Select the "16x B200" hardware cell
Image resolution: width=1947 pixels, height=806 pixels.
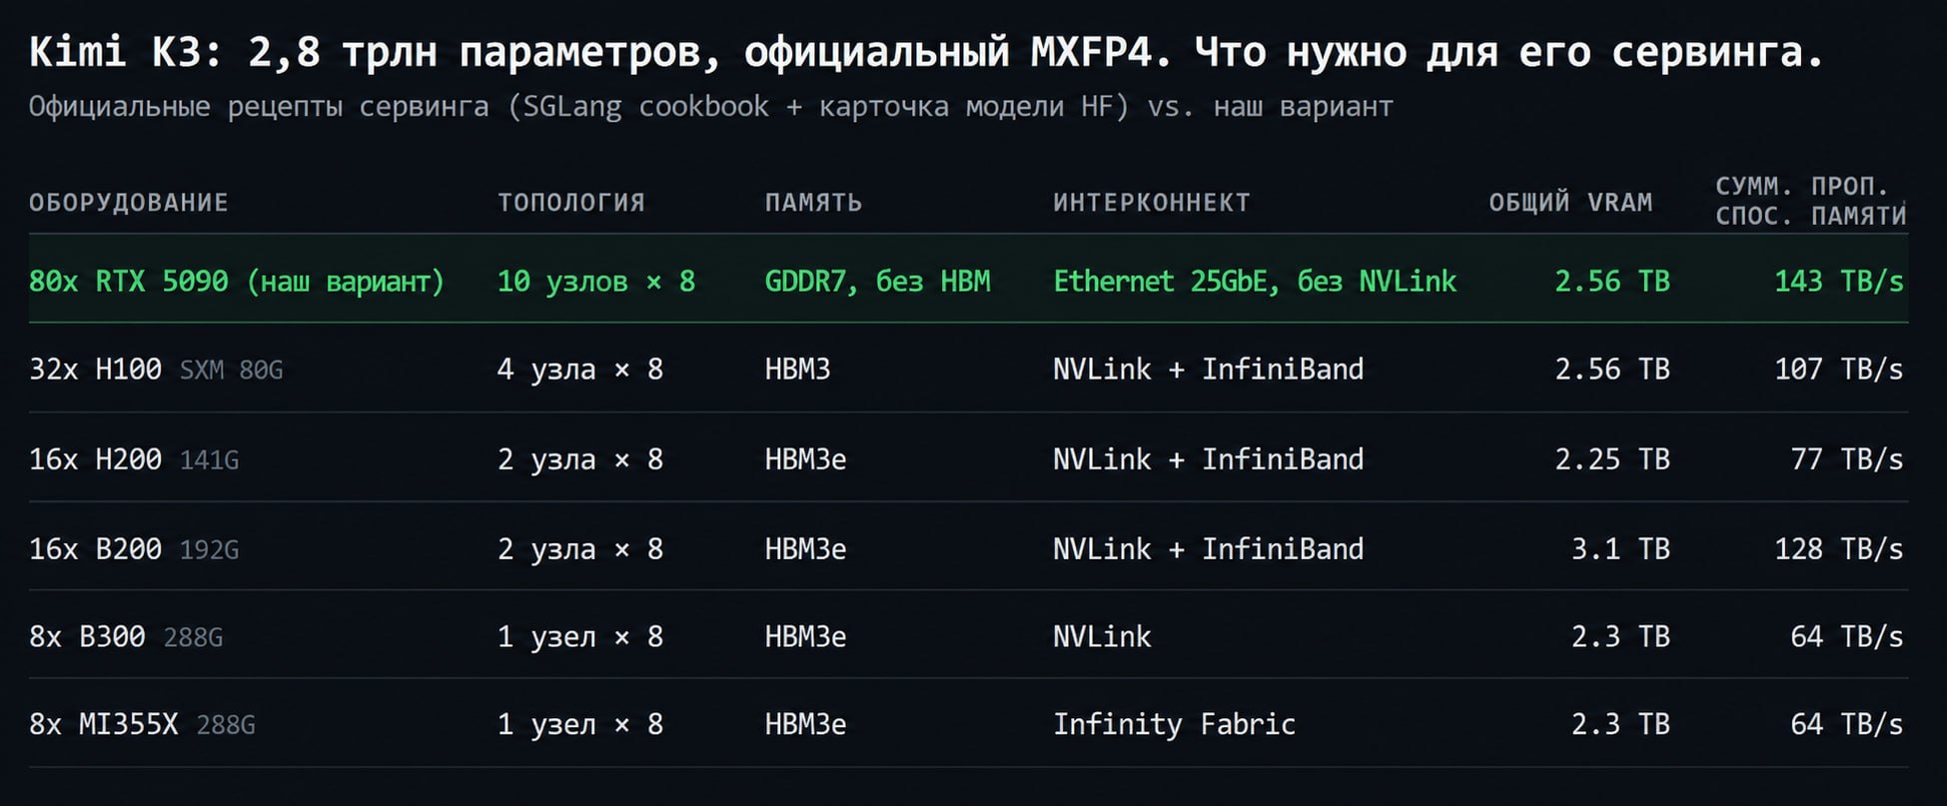click(134, 549)
